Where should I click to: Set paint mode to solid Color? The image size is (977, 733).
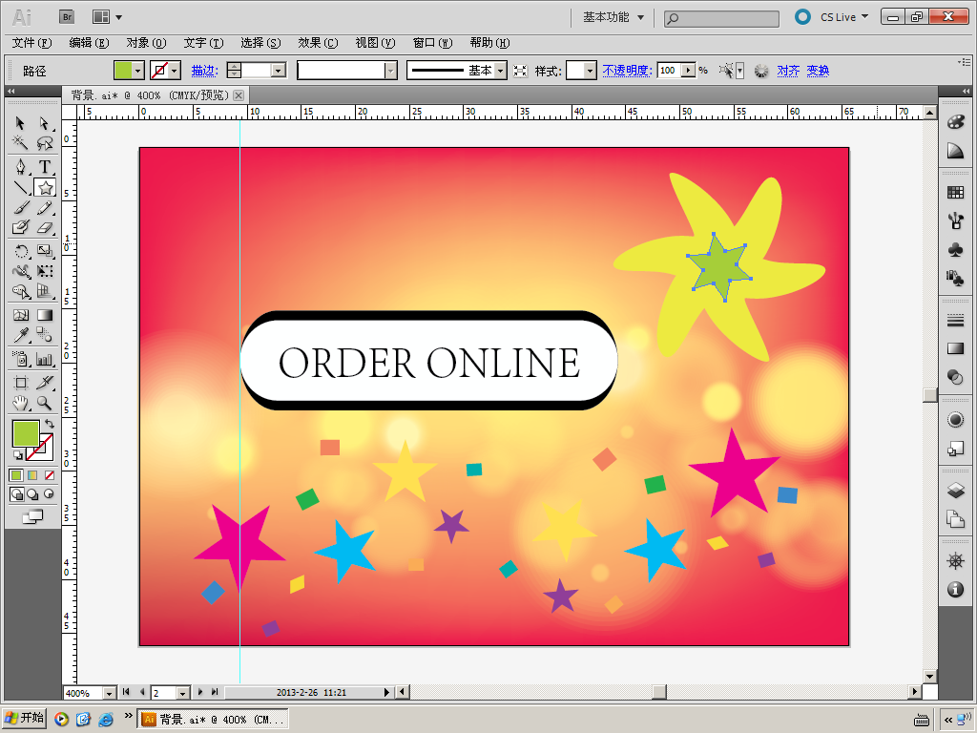[16, 475]
